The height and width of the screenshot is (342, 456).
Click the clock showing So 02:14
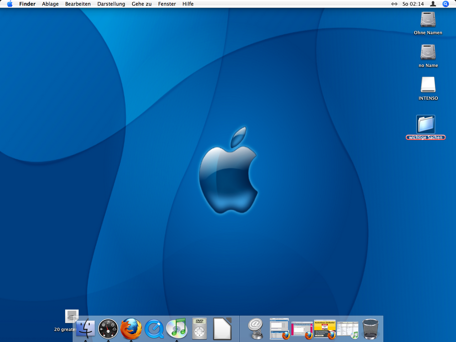(x=413, y=4)
